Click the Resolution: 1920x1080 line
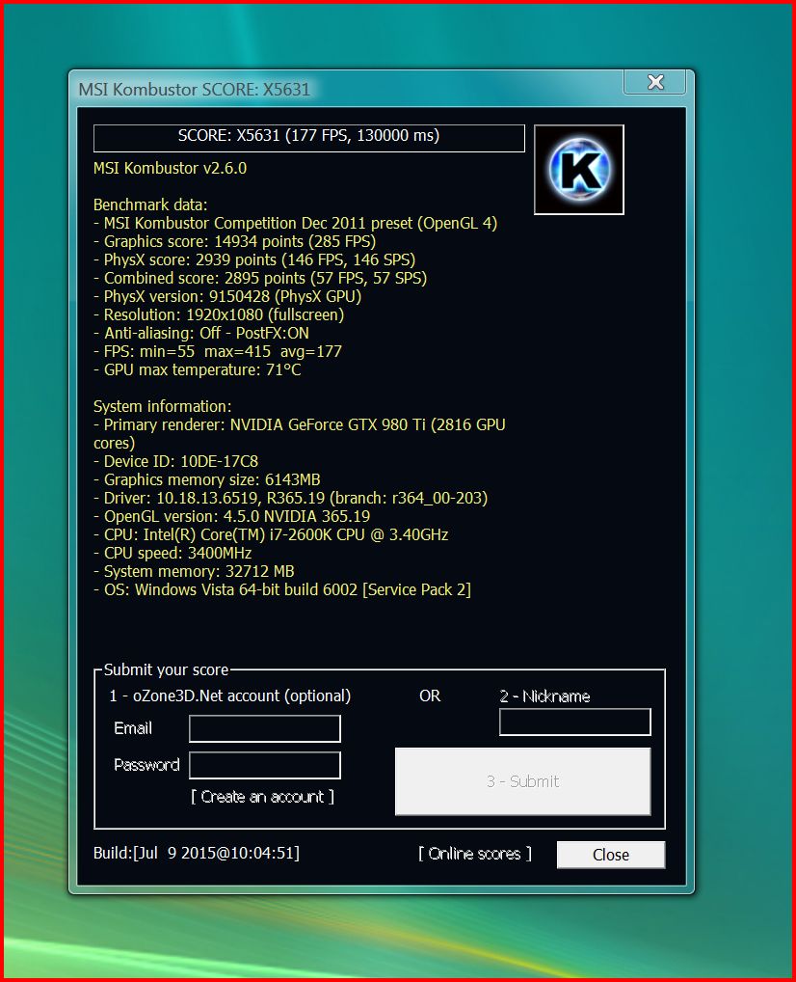This screenshot has height=982, width=796. pos(219,315)
